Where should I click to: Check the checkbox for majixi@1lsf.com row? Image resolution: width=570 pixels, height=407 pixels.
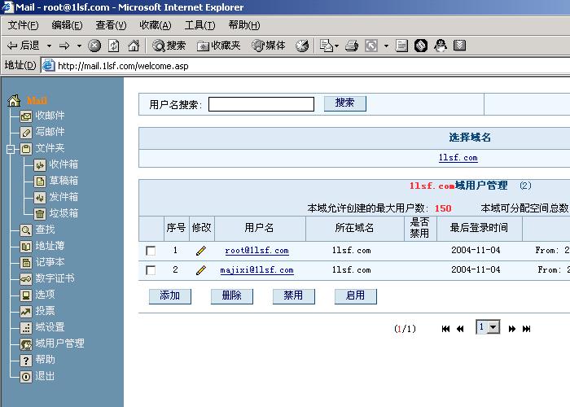pos(151,270)
